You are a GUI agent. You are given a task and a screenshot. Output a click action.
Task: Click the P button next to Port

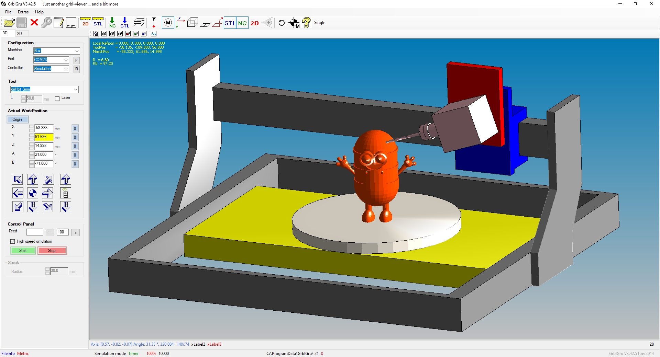coord(76,60)
